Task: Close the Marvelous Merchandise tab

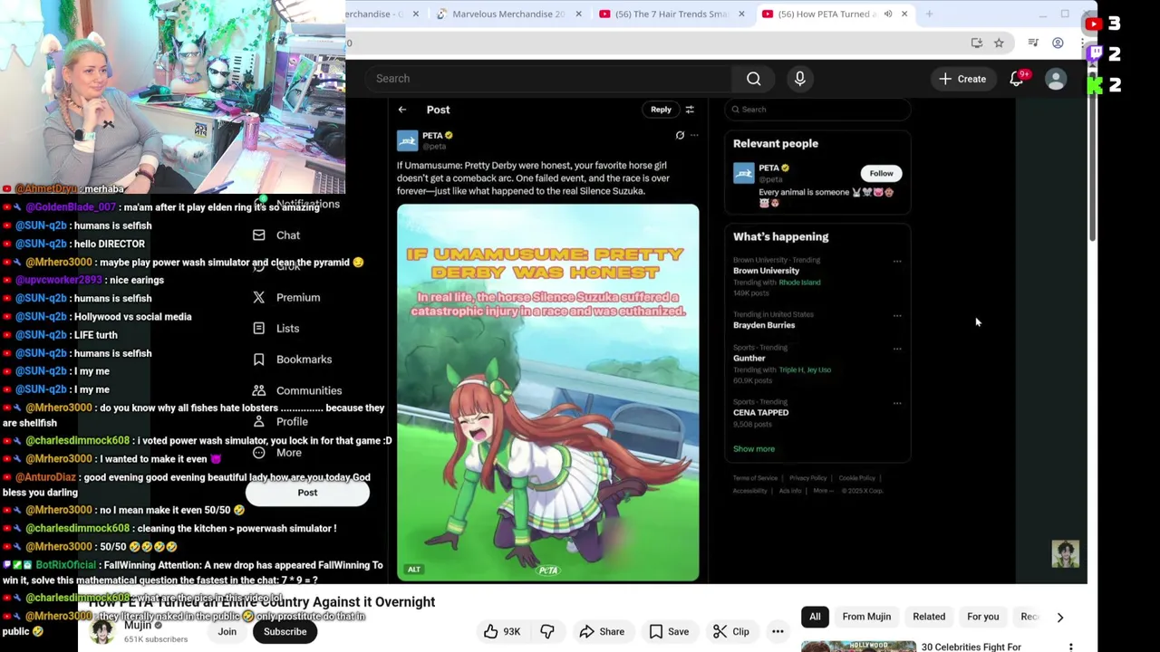Action: 578,14
